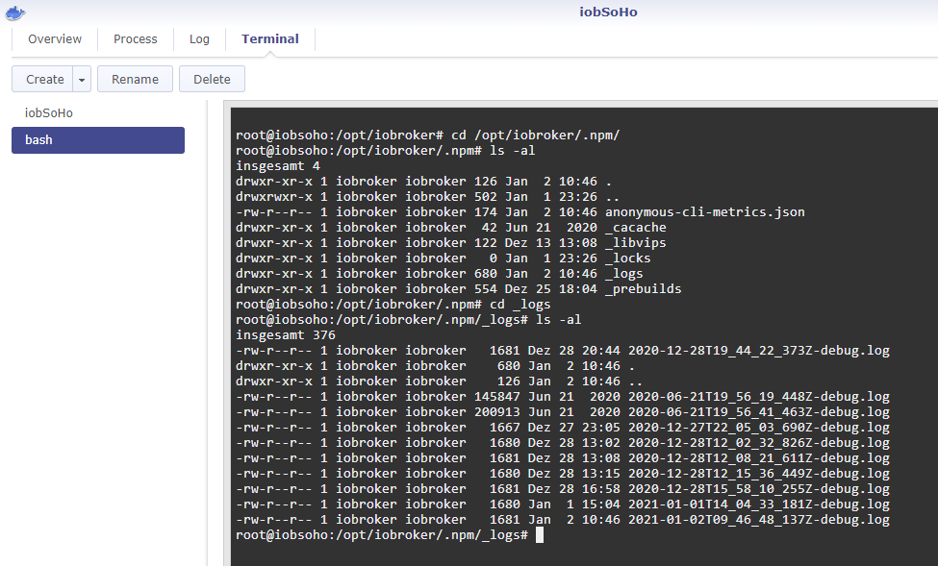
Task: Click 2020-06-21T19_56_41_463Z-debug.log file name
Action: click(x=758, y=412)
